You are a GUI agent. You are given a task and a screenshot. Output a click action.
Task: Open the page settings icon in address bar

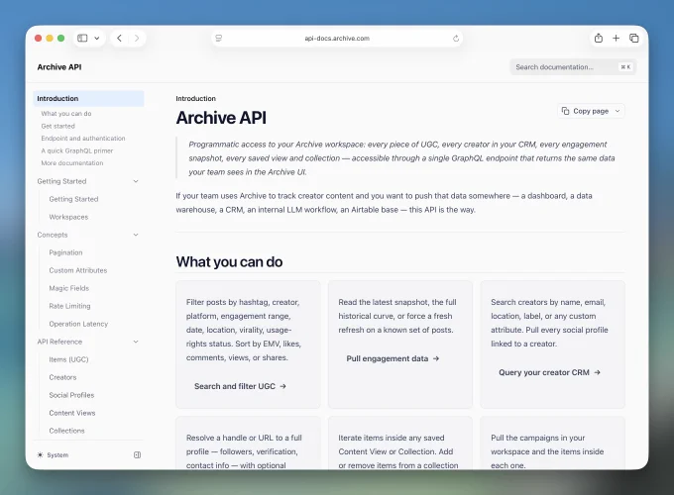219,39
